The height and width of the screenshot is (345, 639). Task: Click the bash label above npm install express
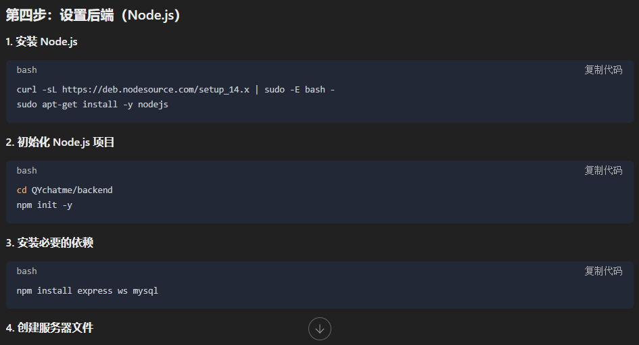pyautogui.click(x=27, y=271)
